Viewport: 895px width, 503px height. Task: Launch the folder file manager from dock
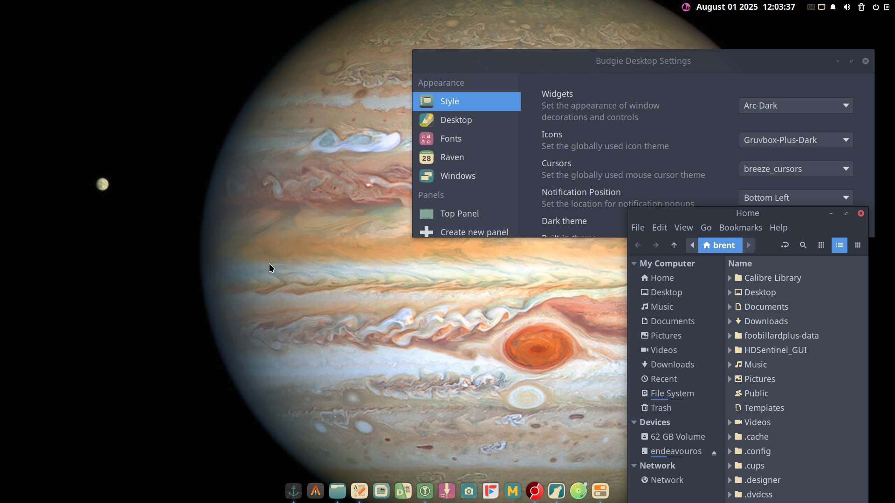[337, 491]
